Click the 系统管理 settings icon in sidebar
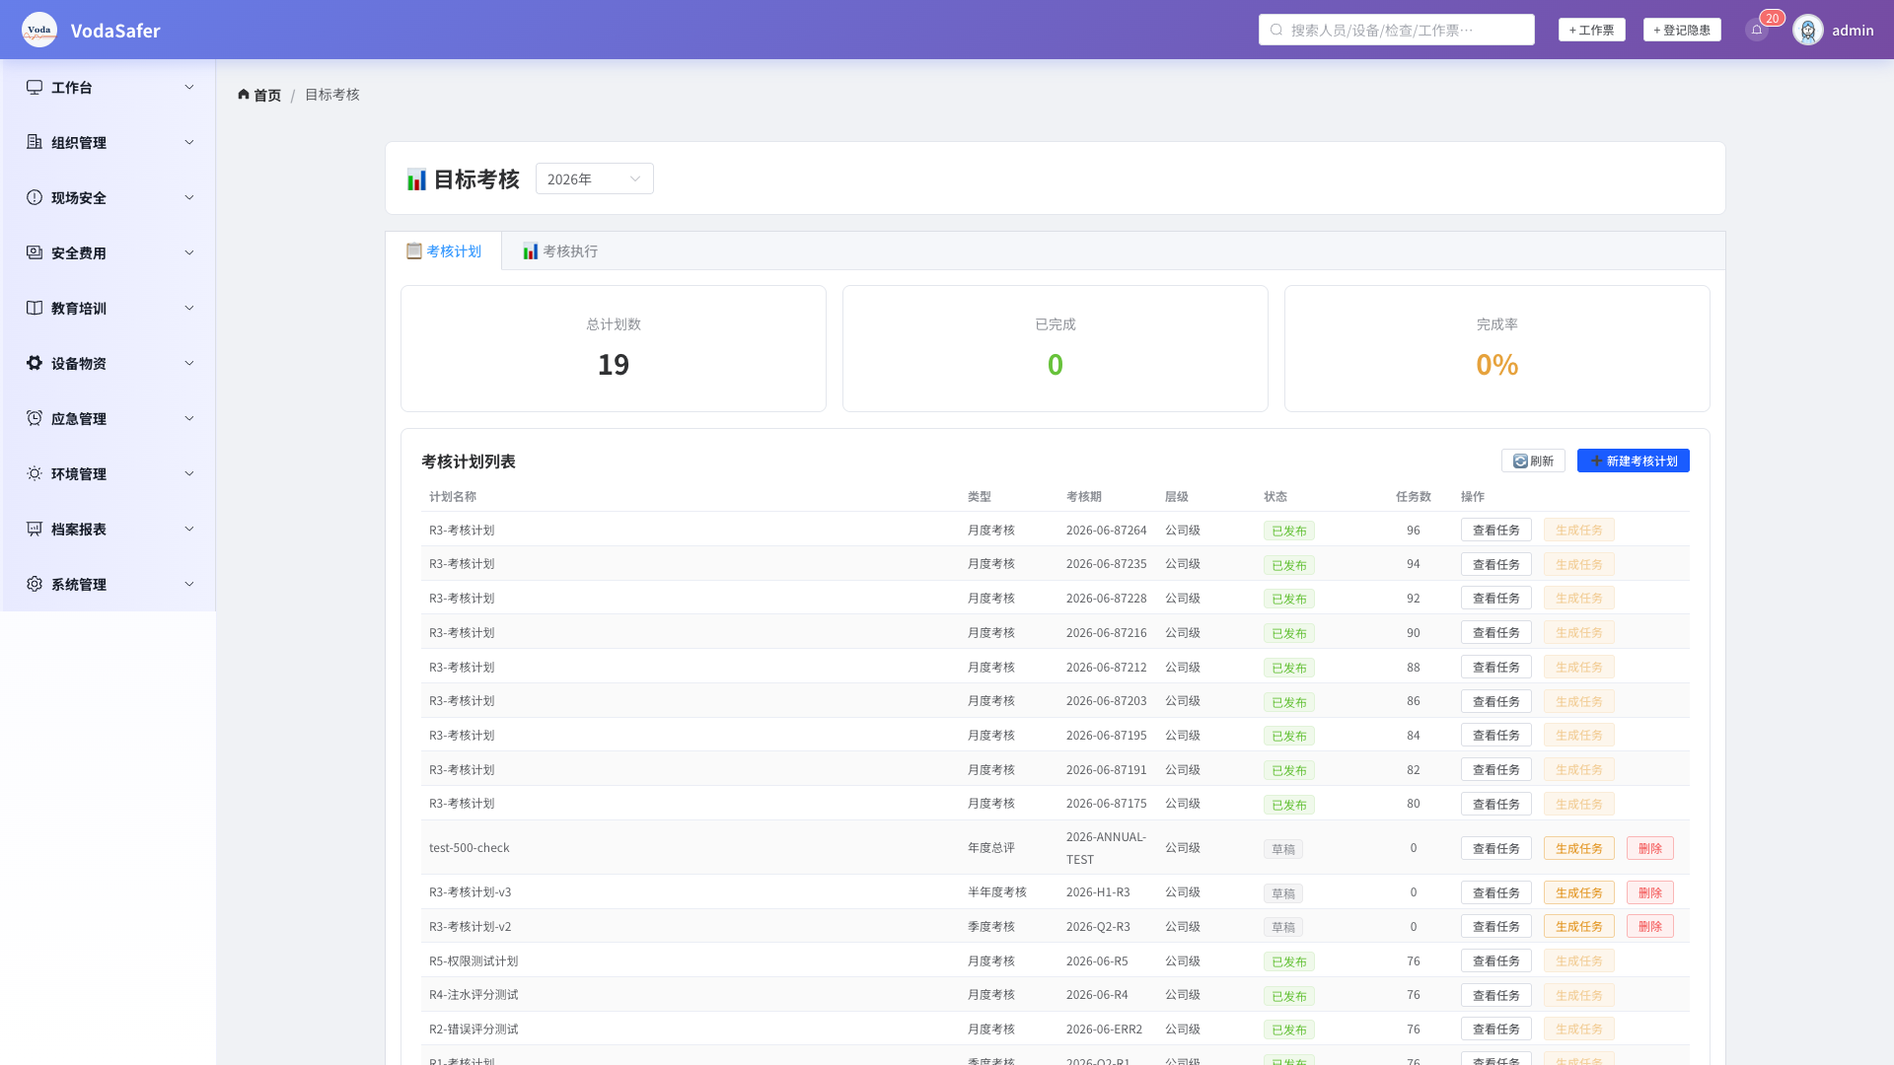This screenshot has width=1894, height=1065. (x=35, y=584)
